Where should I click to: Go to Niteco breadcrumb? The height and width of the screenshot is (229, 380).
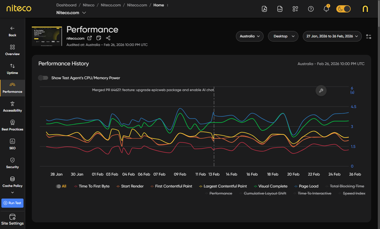[x=89, y=5]
